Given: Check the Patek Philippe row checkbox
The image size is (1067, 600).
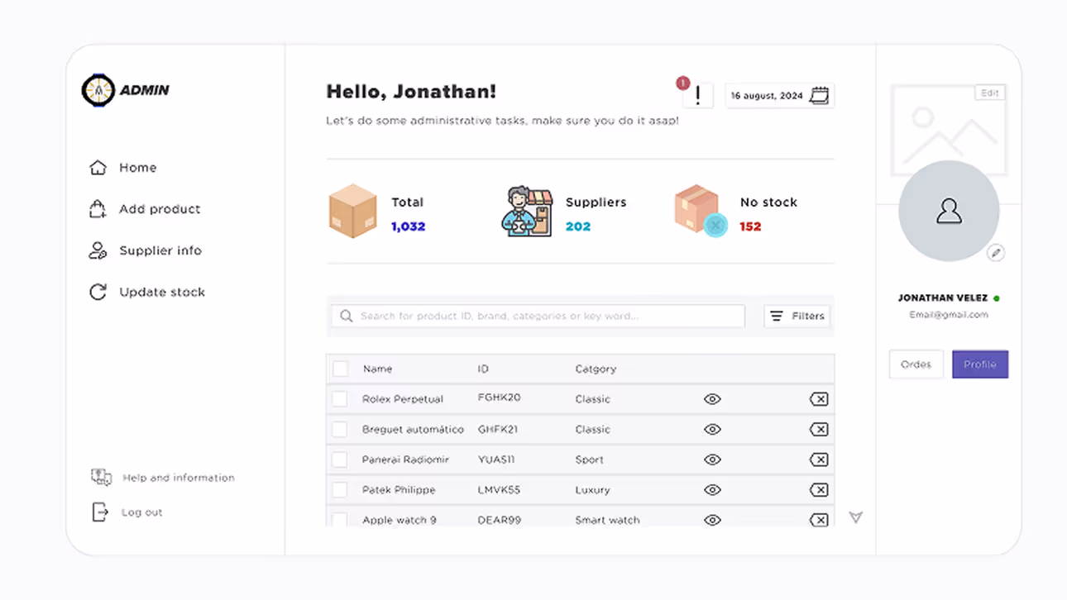Looking at the screenshot, I should [x=339, y=490].
